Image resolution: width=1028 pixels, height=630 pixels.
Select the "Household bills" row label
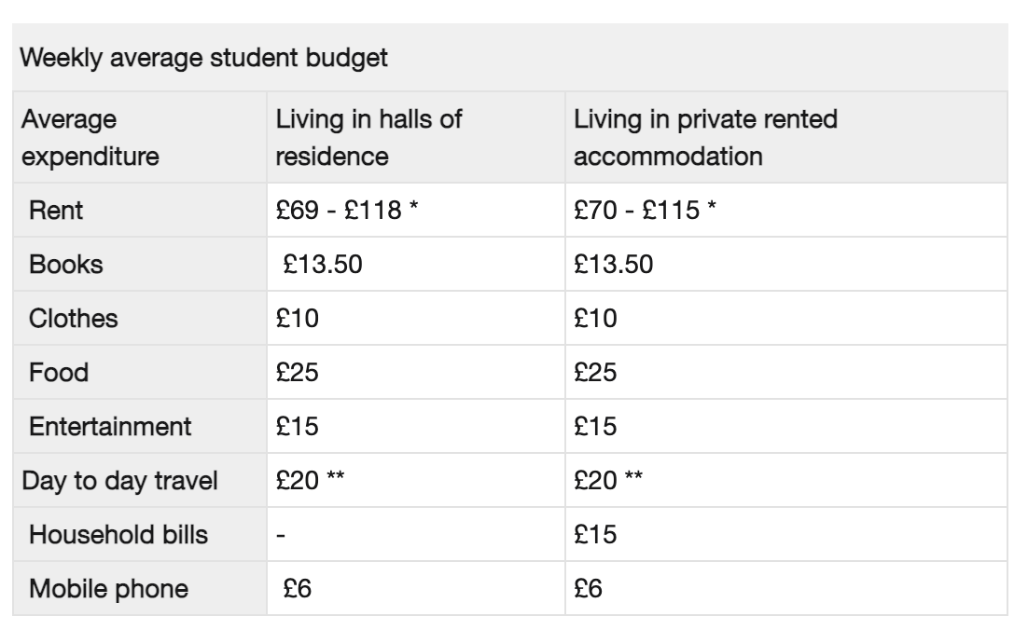tap(118, 535)
